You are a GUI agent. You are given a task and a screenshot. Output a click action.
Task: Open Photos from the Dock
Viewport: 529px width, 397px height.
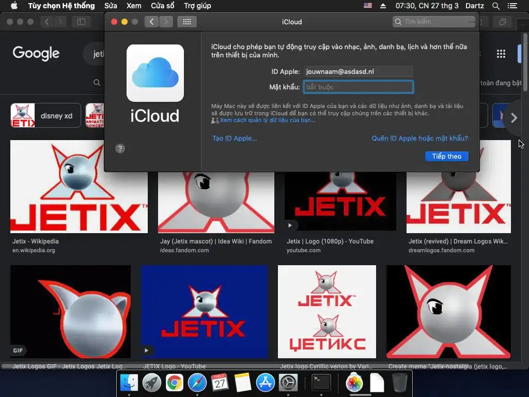tap(354, 383)
